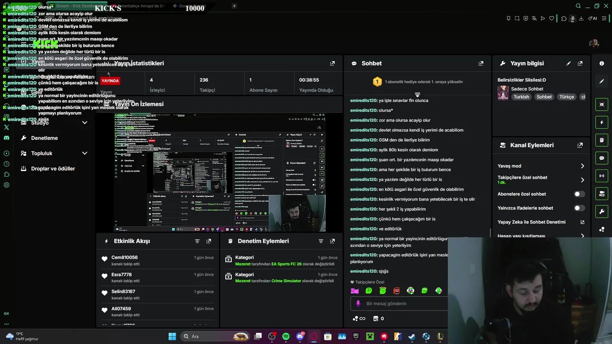
Task: Edit Yayın bilgisi with the pencil icon
Action: (x=568, y=63)
